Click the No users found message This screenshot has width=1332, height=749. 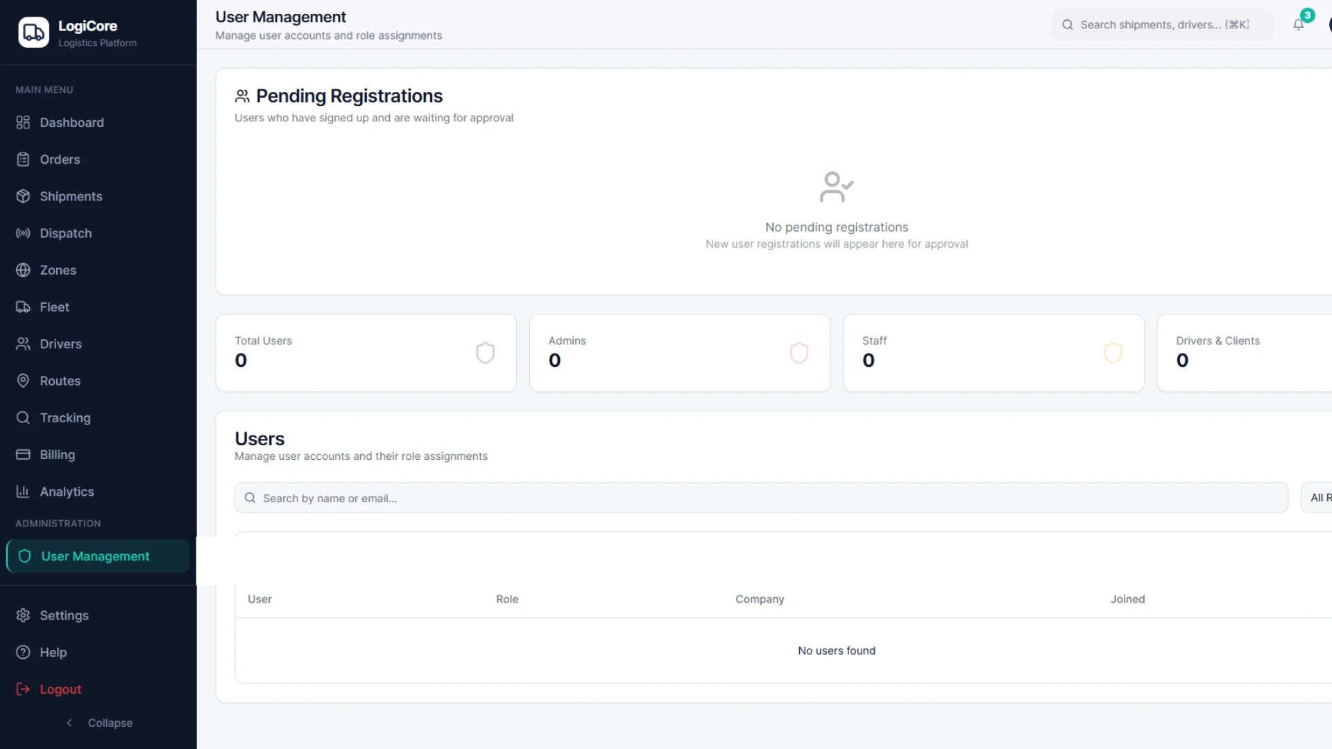(837, 651)
